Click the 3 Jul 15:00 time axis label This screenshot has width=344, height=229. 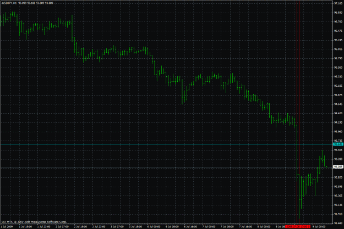pyautogui.click(x=135, y=227)
